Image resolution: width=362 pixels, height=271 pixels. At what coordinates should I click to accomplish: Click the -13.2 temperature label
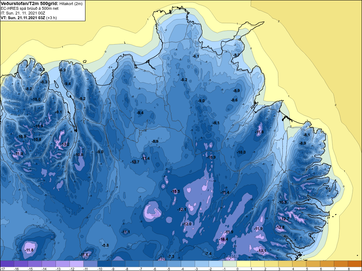click(65, 145)
